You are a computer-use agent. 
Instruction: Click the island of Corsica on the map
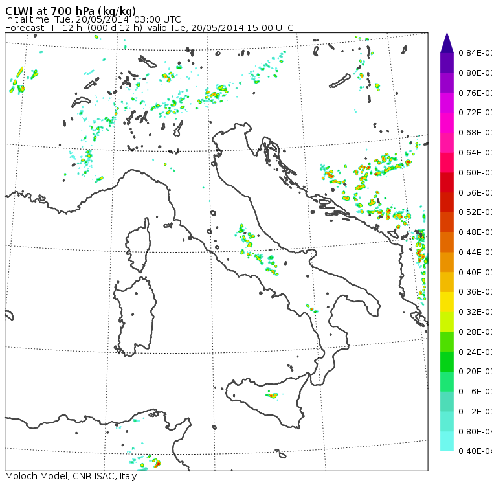coord(139,245)
